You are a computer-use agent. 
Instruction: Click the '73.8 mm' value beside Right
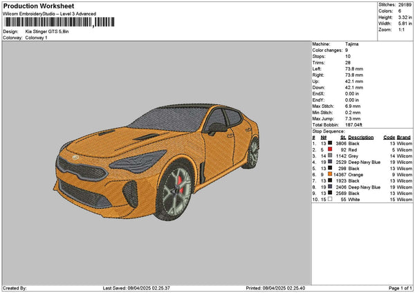click(354, 75)
